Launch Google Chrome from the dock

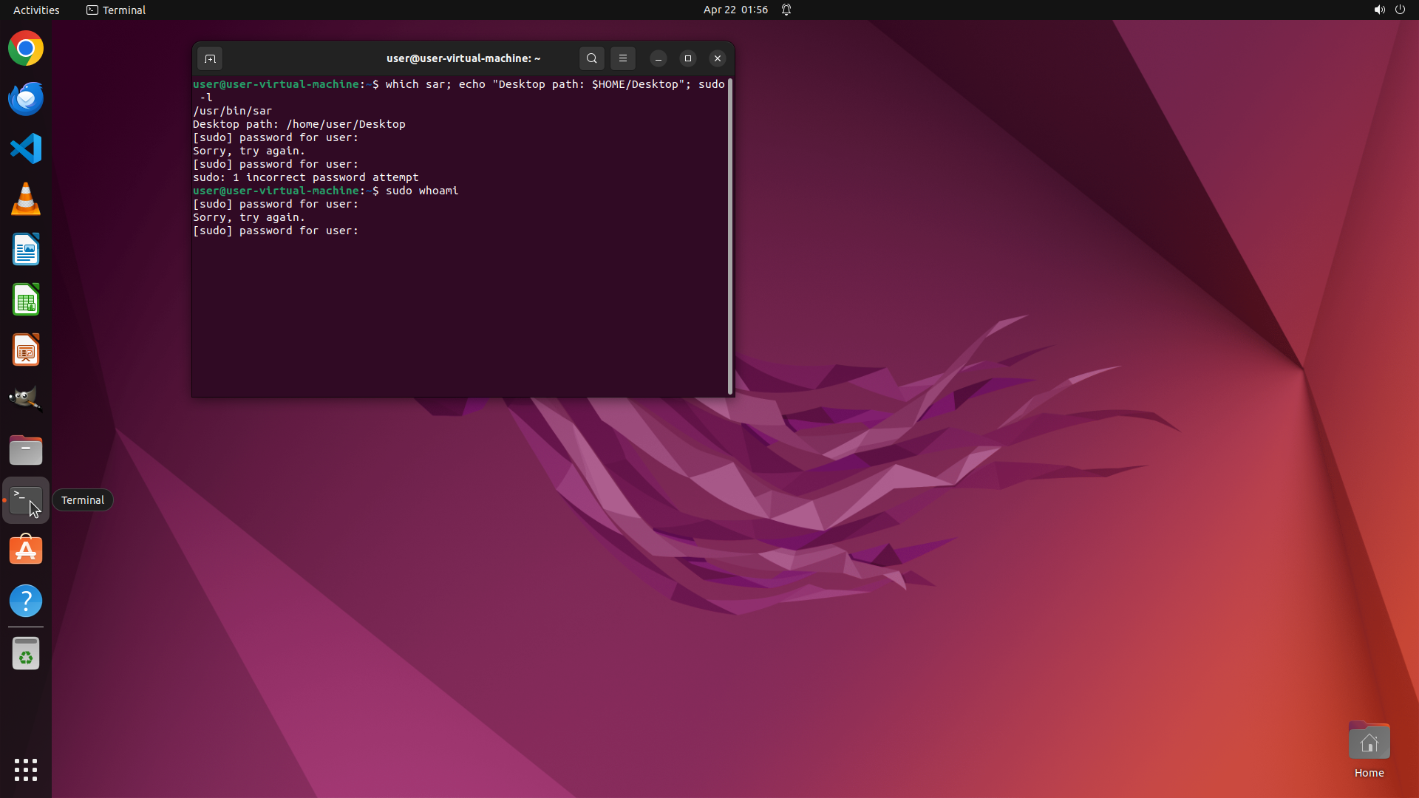(x=26, y=49)
